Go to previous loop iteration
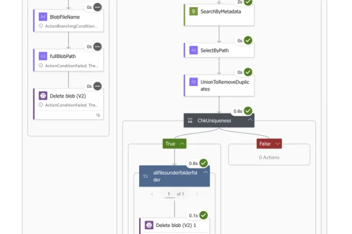 [153, 194]
